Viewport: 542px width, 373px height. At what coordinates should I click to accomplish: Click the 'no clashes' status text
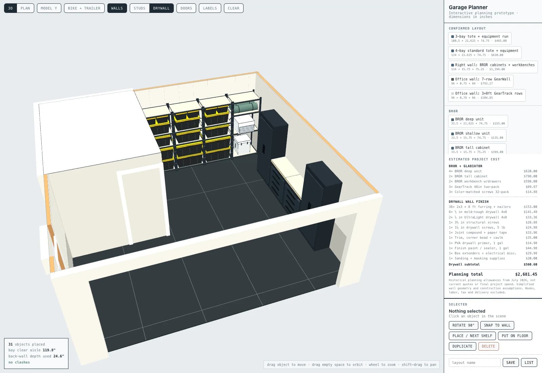pos(19,362)
